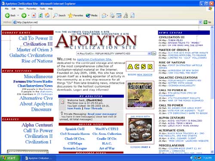Screen dimensions: 215x161
Task: Go to the Home page icon
Action: coord(47,15)
